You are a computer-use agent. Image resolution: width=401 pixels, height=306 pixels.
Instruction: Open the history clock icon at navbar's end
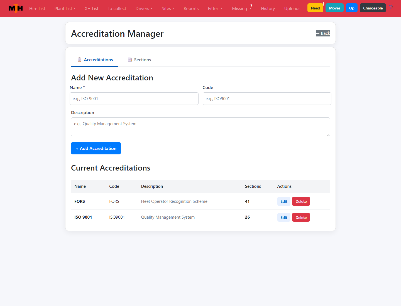click(391, 7)
